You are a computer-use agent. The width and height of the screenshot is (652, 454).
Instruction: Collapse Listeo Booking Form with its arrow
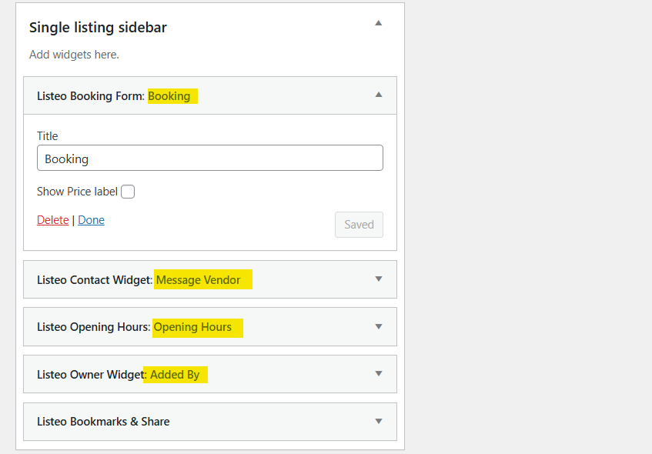point(378,95)
